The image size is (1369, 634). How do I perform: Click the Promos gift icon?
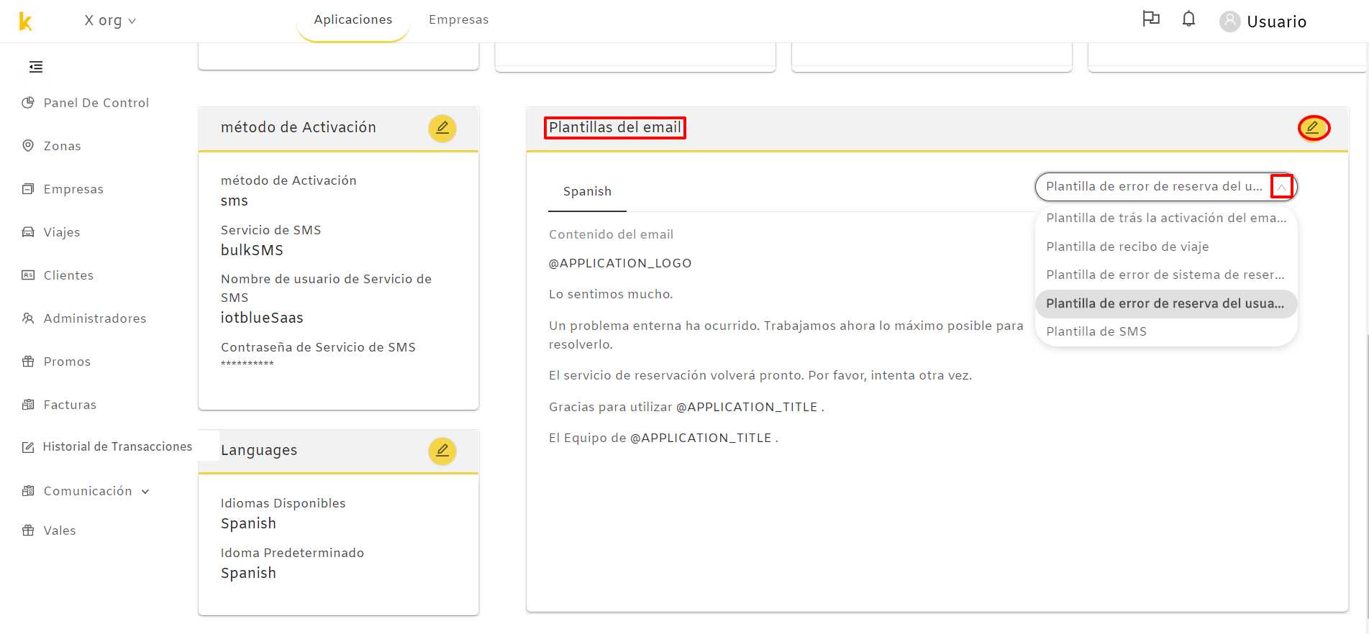(28, 362)
